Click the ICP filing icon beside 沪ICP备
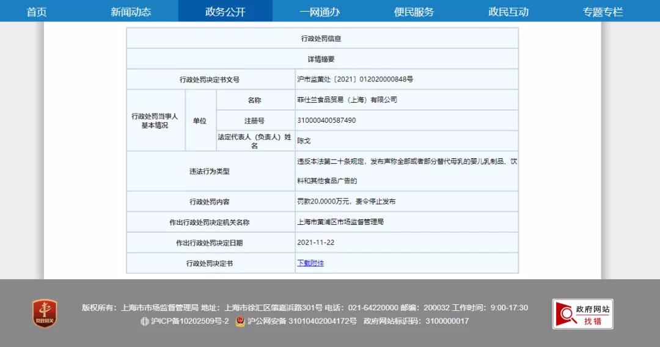660x347 pixels. click(x=145, y=321)
